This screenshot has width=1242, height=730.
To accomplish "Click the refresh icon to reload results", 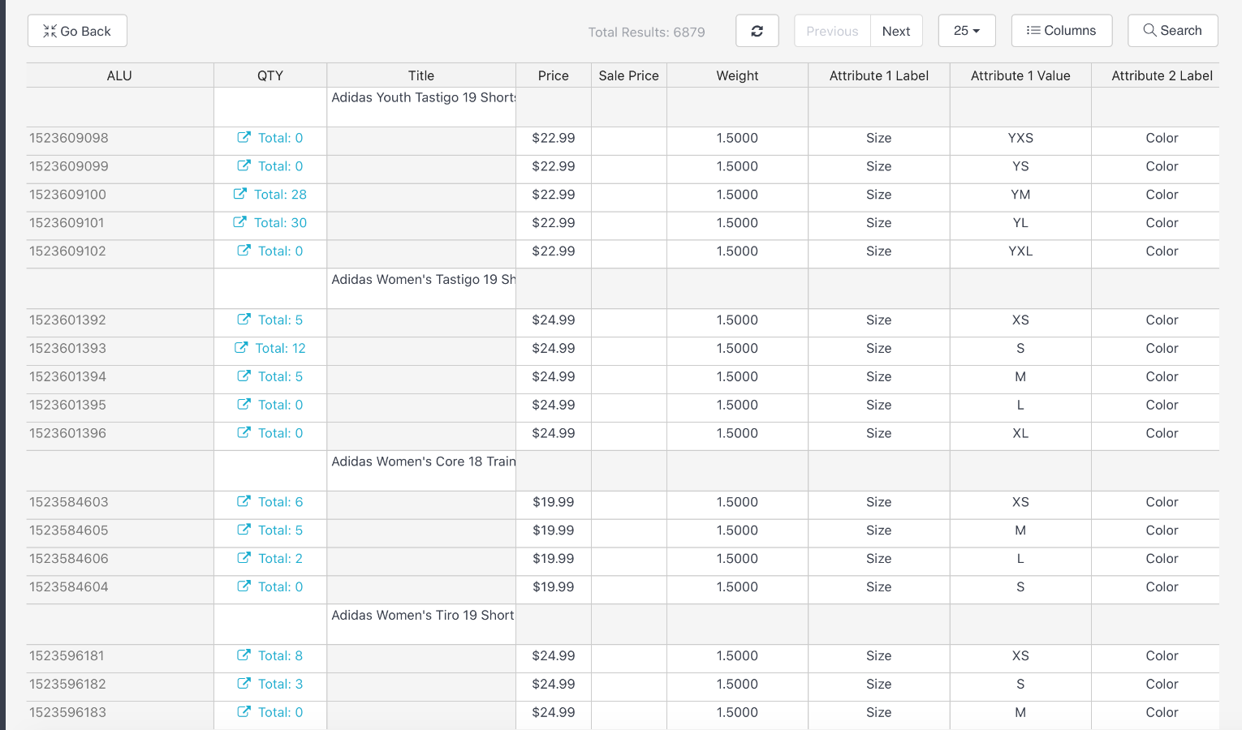I will click(x=757, y=30).
